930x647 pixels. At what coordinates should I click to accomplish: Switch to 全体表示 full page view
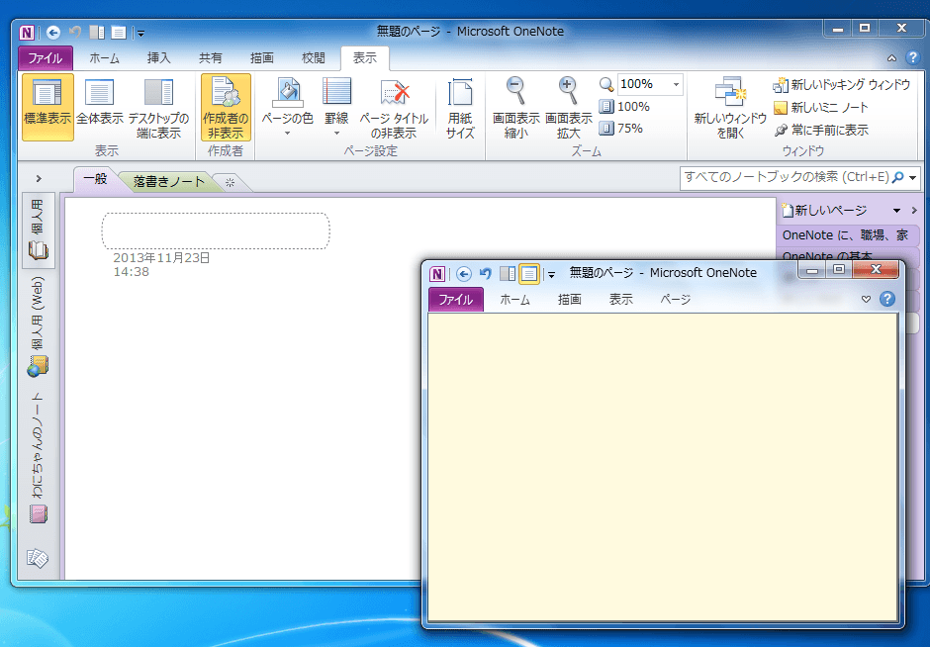pos(99,108)
